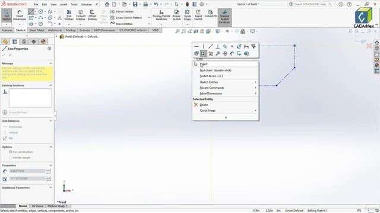Collapse the Message section
The image size is (380, 213).
point(50,63)
